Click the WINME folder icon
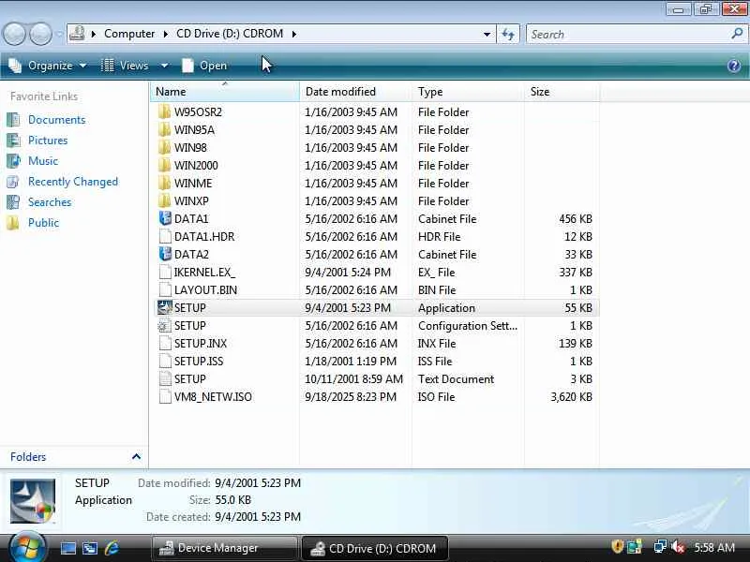The height and width of the screenshot is (562, 750). point(165,183)
